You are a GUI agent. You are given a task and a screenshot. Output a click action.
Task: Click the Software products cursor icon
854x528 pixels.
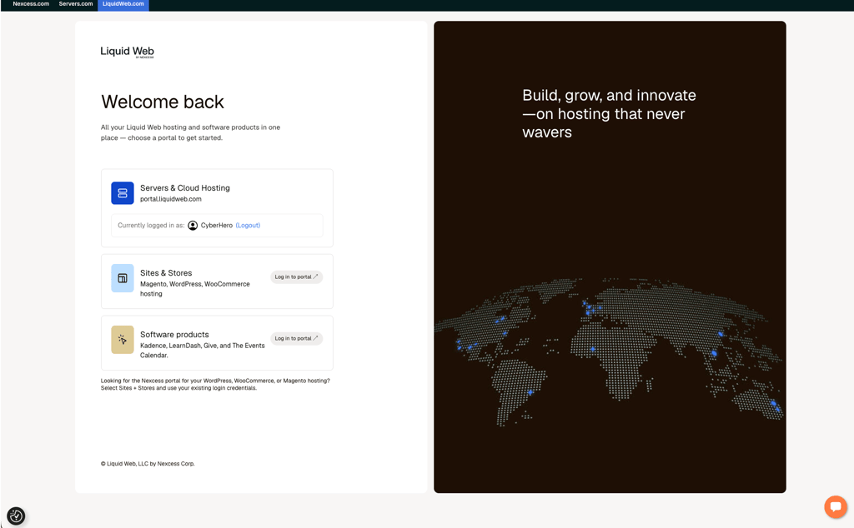[123, 340]
